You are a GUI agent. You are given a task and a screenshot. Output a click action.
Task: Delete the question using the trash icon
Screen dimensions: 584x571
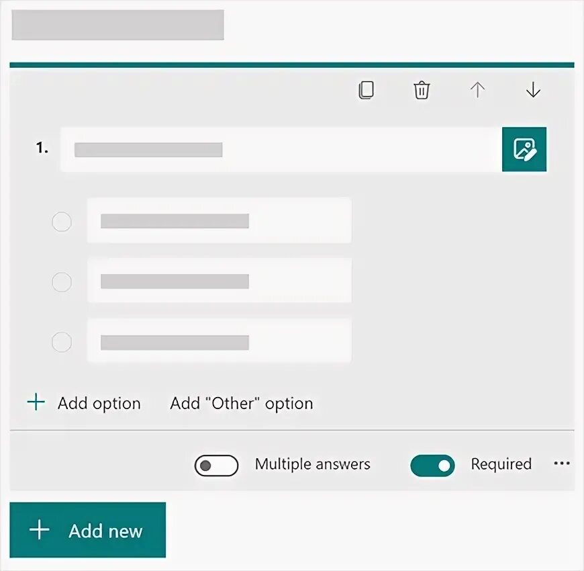pos(422,90)
